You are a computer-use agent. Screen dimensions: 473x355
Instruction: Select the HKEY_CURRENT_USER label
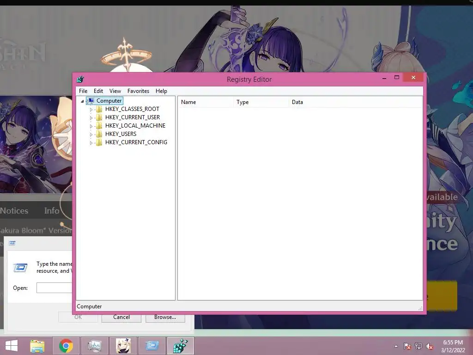(x=133, y=117)
